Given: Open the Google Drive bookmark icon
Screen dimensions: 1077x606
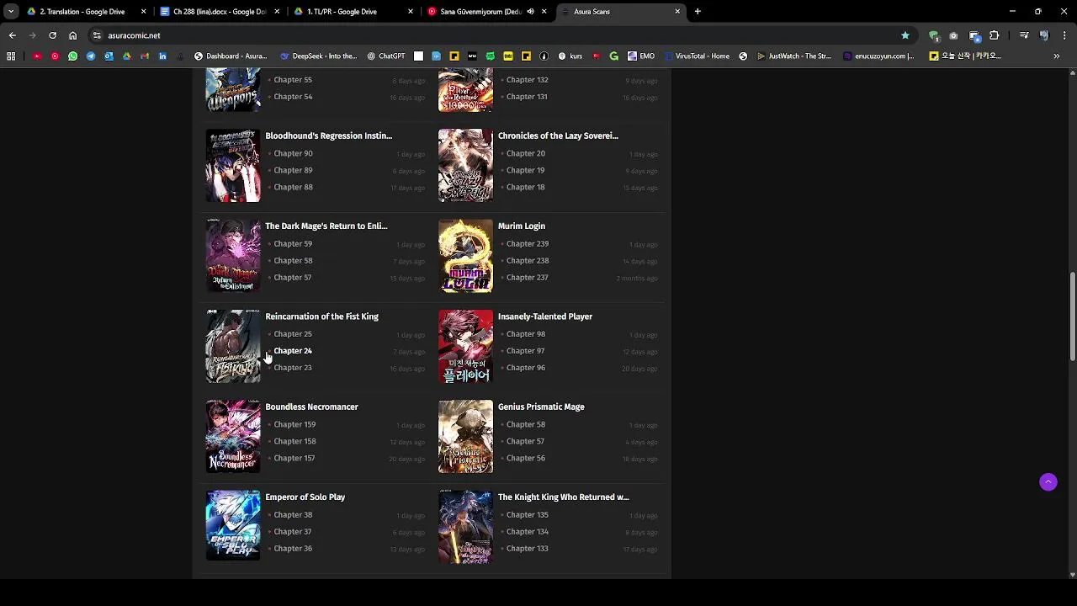Looking at the screenshot, I should coord(127,56).
